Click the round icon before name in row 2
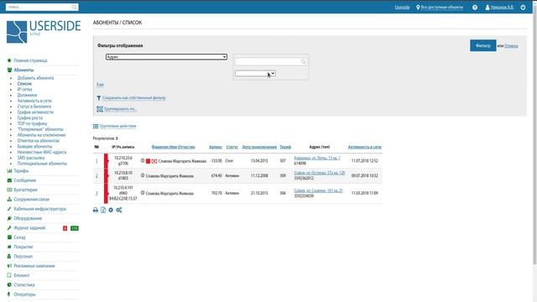The width and height of the screenshot is (537, 302). coord(143,175)
